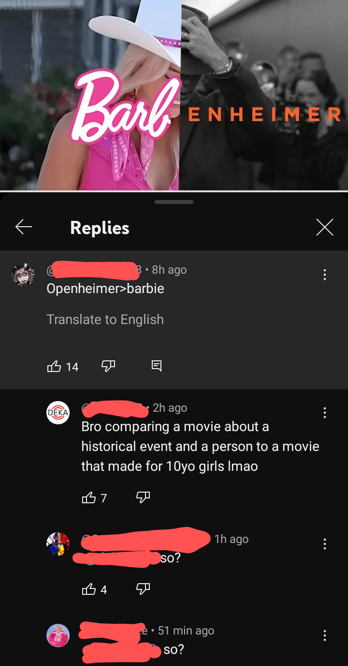Image resolution: width=348 pixels, height=666 pixels.
Task: Open options for the DEKA user's reply
Action: coord(324,413)
